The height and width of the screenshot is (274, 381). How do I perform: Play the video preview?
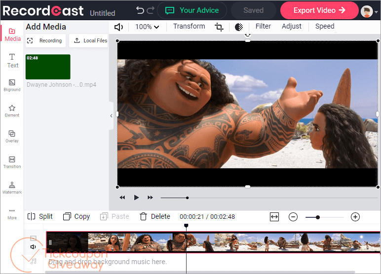tap(136, 198)
